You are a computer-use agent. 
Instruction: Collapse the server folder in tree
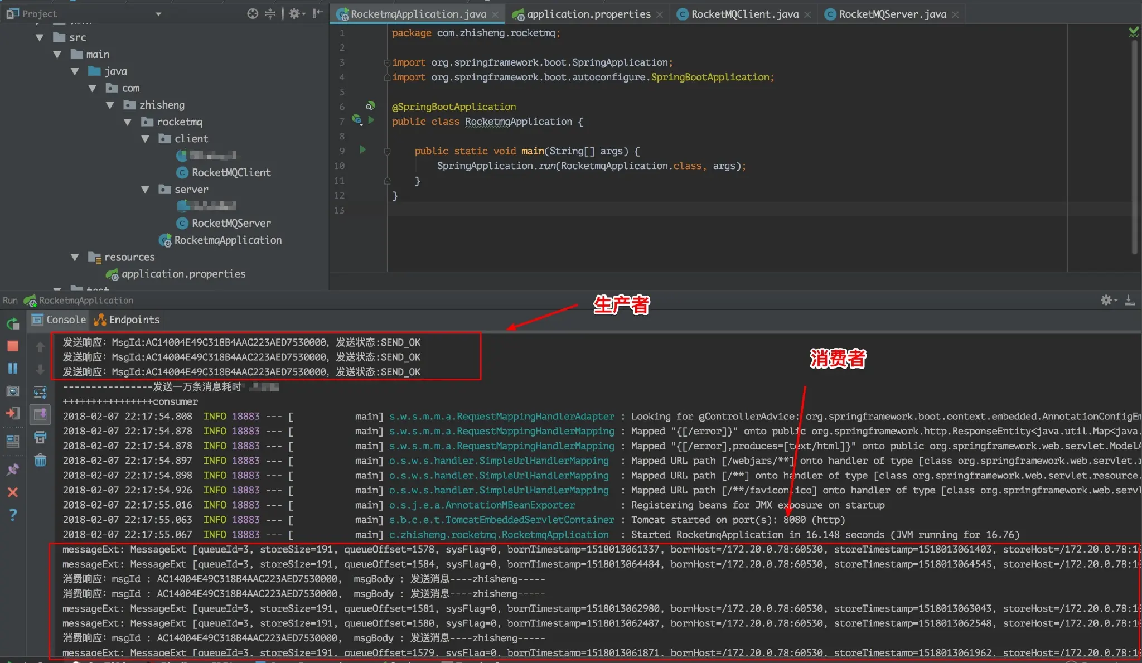coord(146,190)
